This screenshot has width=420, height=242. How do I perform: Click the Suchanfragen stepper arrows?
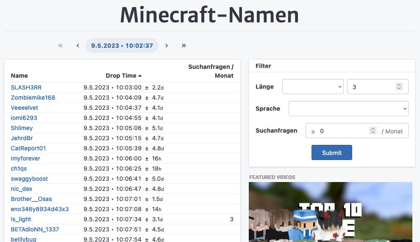(373, 131)
